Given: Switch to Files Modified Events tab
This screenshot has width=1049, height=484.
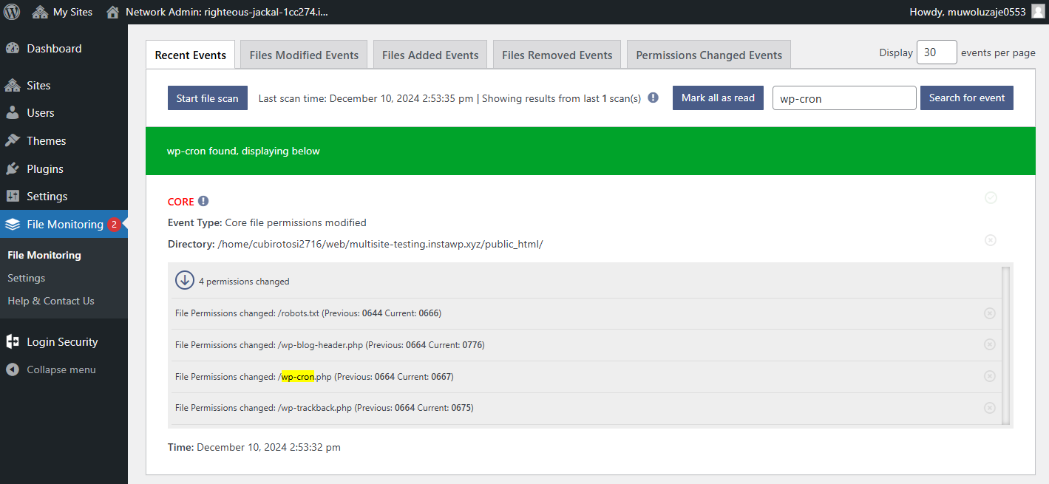Looking at the screenshot, I should pyautogui.click(x=304, y=55).
